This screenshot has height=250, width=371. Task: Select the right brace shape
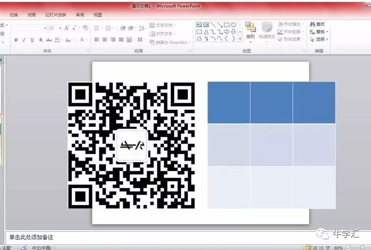[233, 39]
